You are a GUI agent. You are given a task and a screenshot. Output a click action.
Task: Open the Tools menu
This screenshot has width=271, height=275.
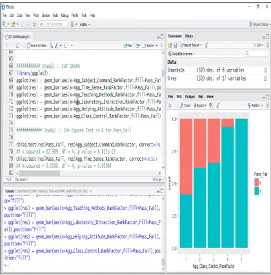pyautogui.click(x=84, y=15)
